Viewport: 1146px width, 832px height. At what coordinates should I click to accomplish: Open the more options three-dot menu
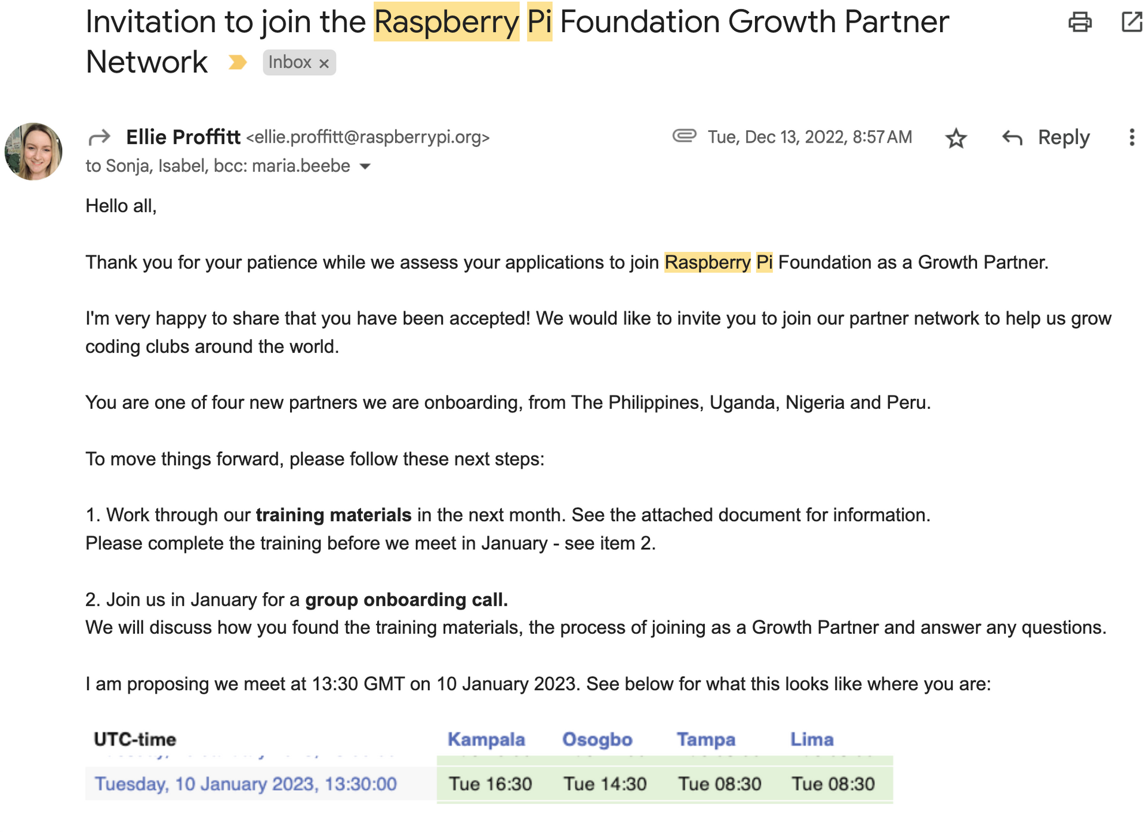1131,138
